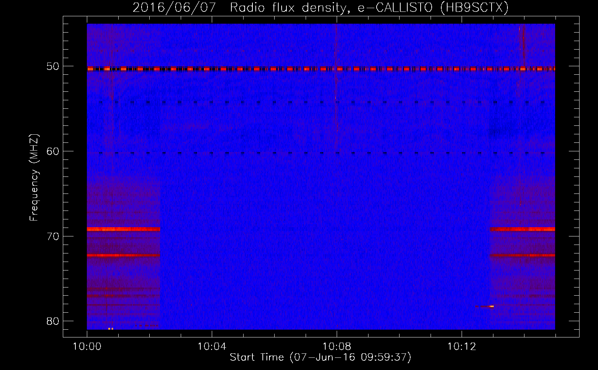The height and width of the screenshot is (370, 598).
Task: Click the plot title "Radio flux density, e-CALLISTO (HB9SCTX)"
Action: click(x=369, y=7)
